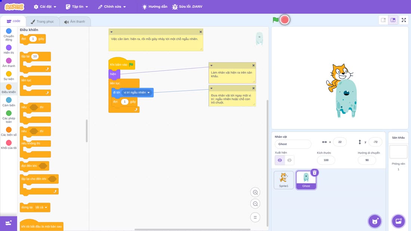Enter full screen stage mode
The width and height of the screenshot is (411, 231).
pos(404,20)
